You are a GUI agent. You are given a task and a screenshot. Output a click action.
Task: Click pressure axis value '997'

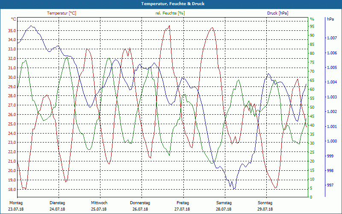(330, 185)
